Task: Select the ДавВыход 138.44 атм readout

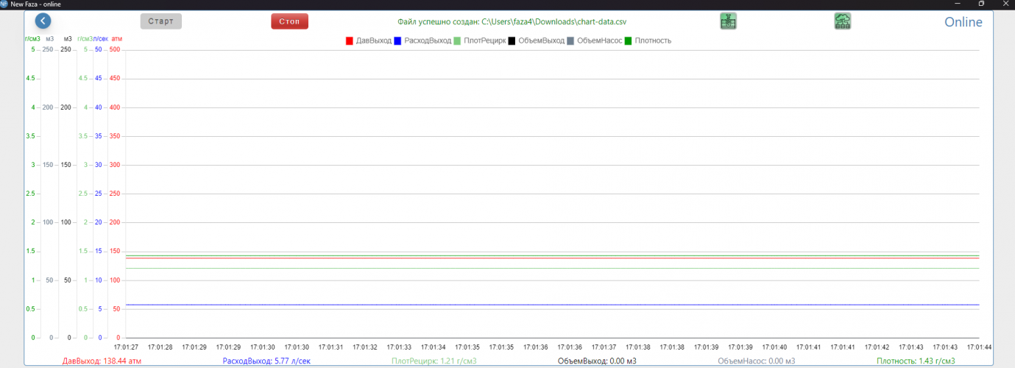Action: click(x=102, y=361)
